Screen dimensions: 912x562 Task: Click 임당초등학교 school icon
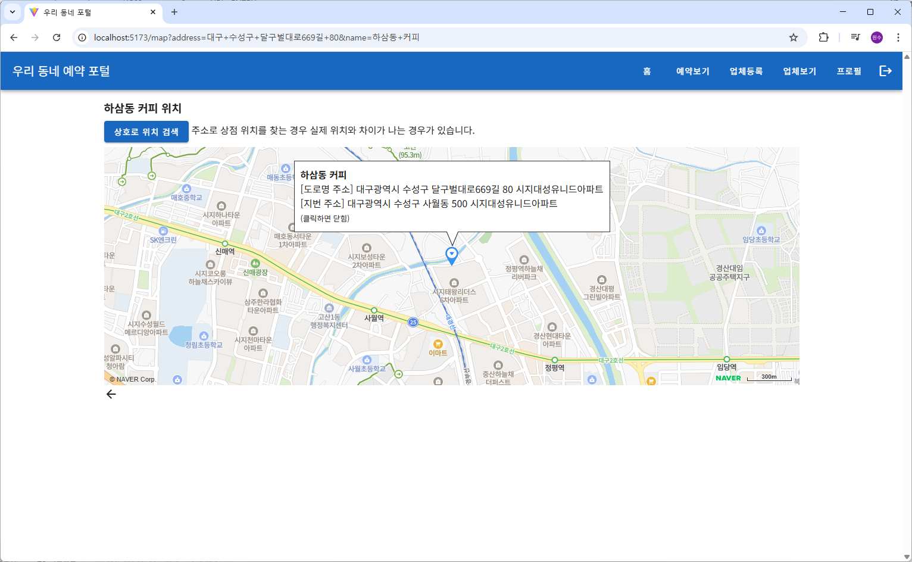[x=761, y=230]
